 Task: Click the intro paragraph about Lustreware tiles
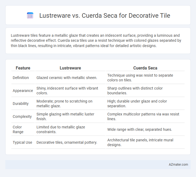tap(96, 41)
